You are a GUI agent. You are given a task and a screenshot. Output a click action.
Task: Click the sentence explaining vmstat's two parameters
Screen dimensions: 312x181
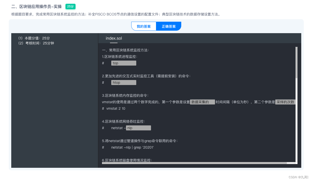point(199,102)
